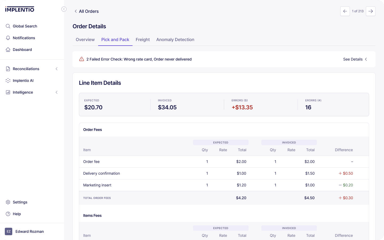Go to previous order with left arrow
The height and width of the screenshot is (240, 384).
(x=345, y=11)
